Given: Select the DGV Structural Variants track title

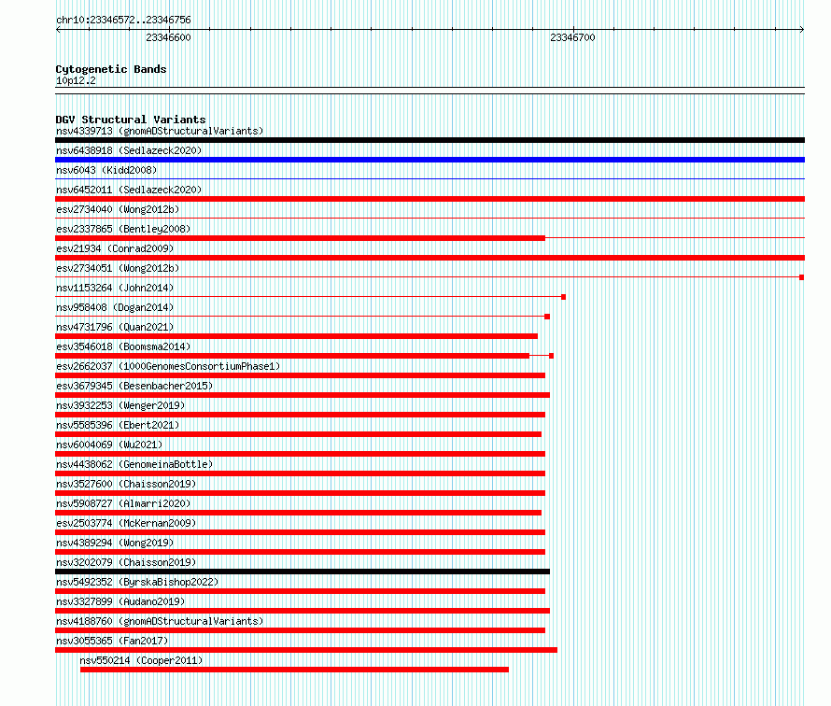Looking at the screenshot, I should pos(131,120).
